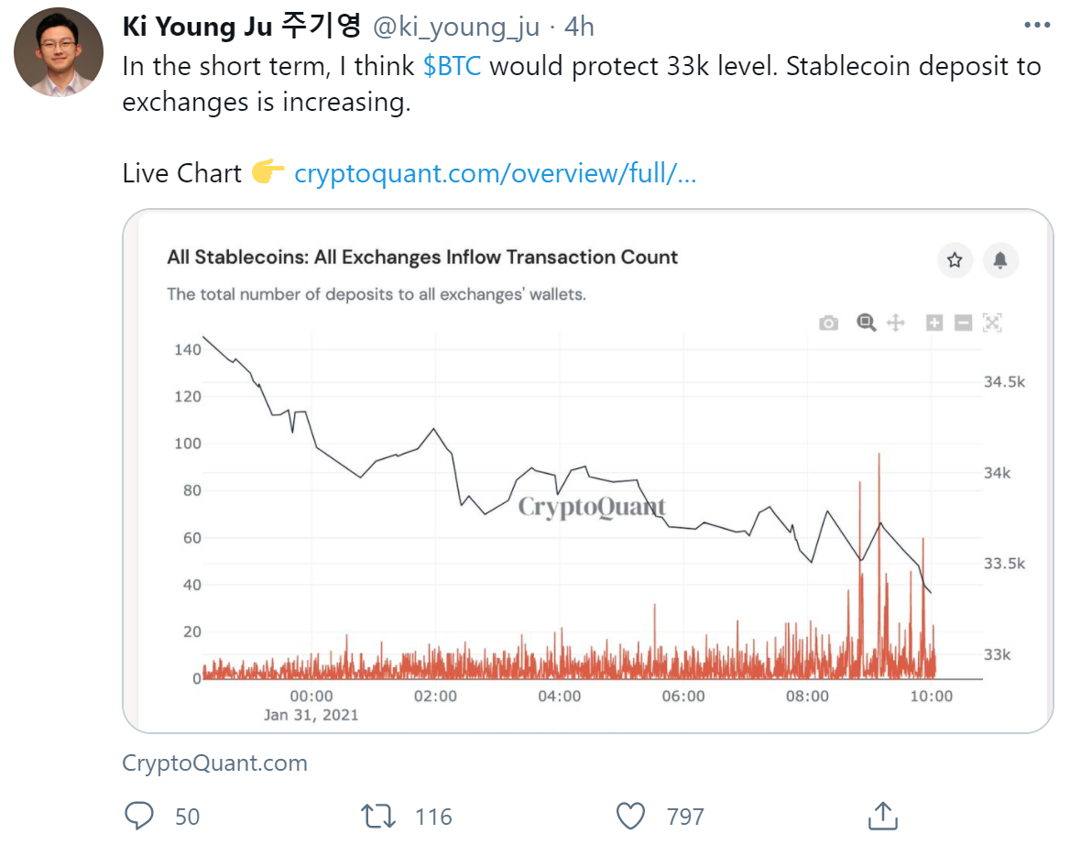Zoom out the chart with minus icon
The width and height of the screenshot is (1070, 845).
coord(963,323)
